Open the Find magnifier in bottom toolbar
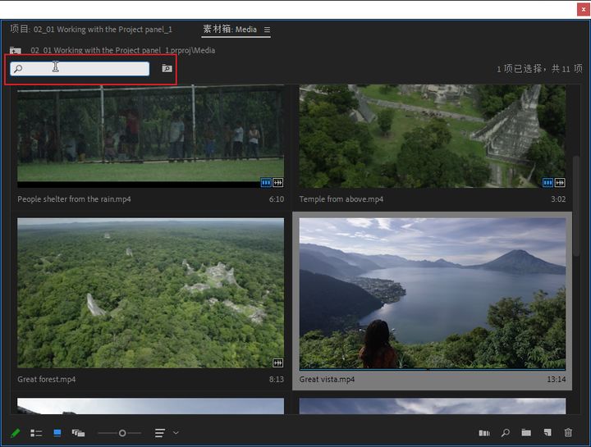591x447 pixels. 506,433
